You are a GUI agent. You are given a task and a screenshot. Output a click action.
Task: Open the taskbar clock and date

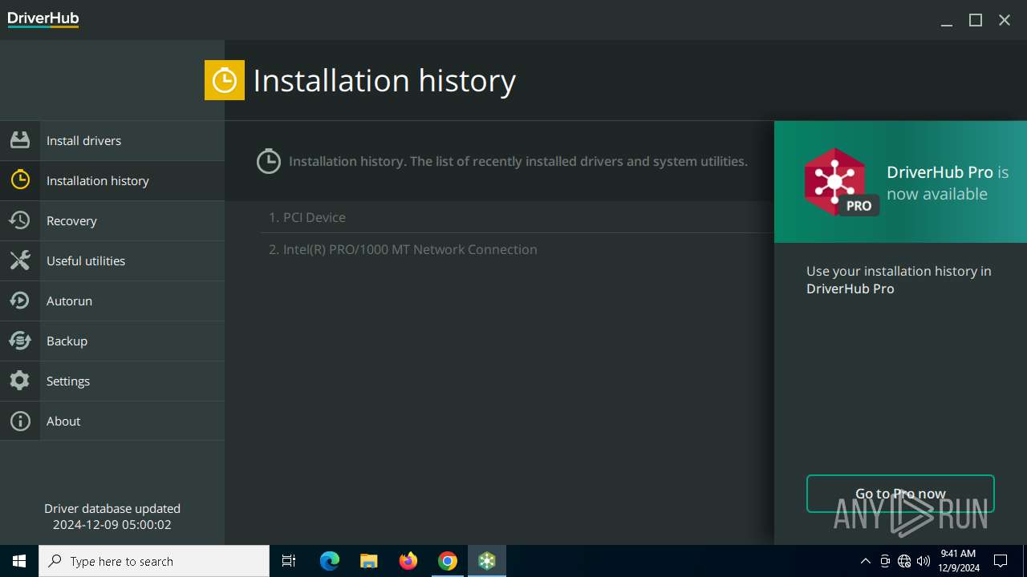[x=959, y=561]
